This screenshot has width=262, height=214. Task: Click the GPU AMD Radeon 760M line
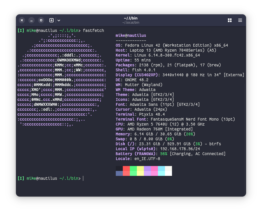[154, 129]
